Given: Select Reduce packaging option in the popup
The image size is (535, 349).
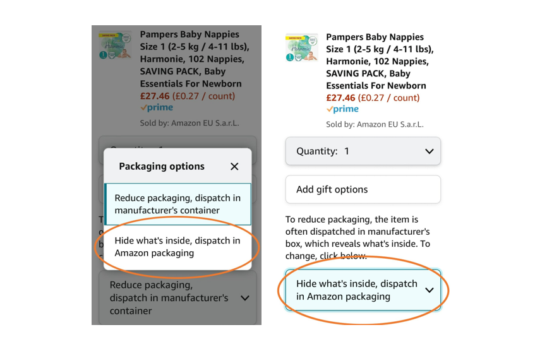Looking at the screenshot, I should tap(177, 204).
